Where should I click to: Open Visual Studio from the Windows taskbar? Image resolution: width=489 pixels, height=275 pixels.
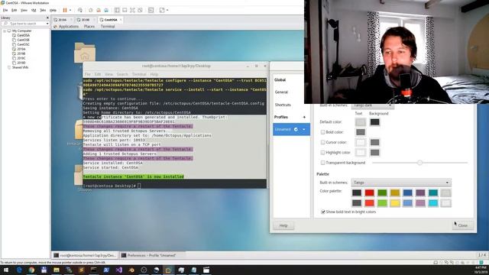point(119,270)
